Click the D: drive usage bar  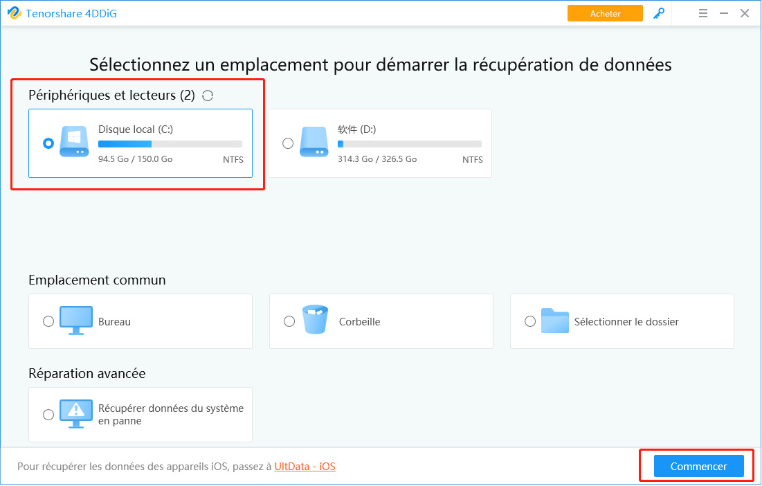410,144
